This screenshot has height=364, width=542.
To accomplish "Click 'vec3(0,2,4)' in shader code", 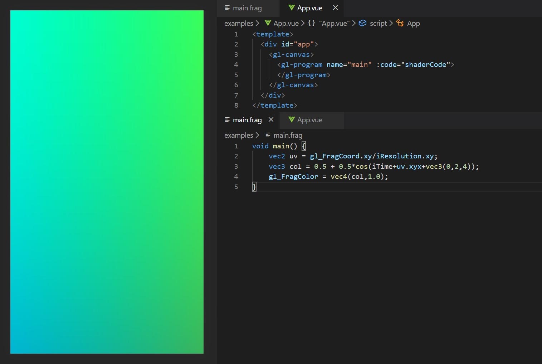I will coord(448,166).
